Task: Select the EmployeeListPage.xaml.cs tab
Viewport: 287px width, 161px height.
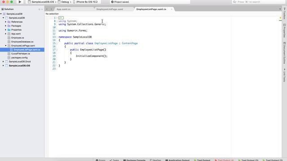Action: pos(151,9)
